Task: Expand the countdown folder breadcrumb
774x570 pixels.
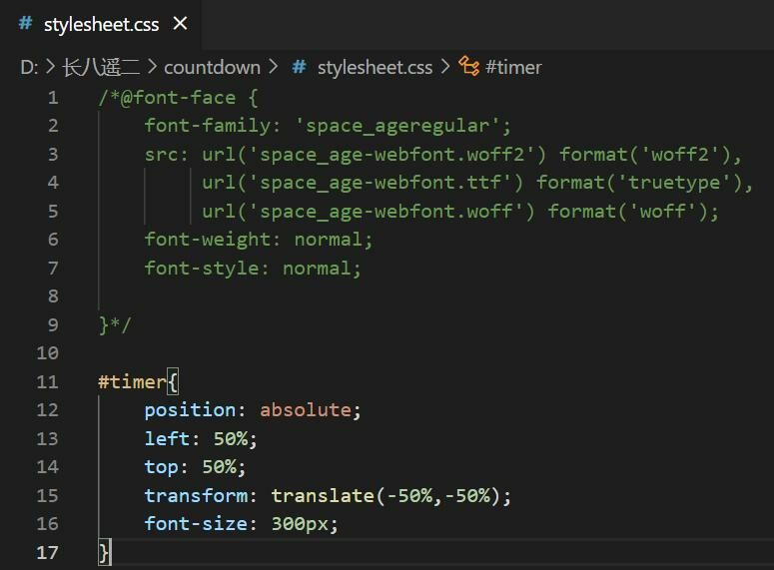Action: click(x=211, y=67)
